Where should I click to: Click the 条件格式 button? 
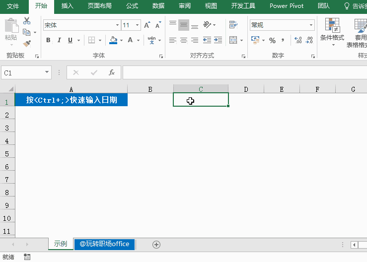(332, 30)
